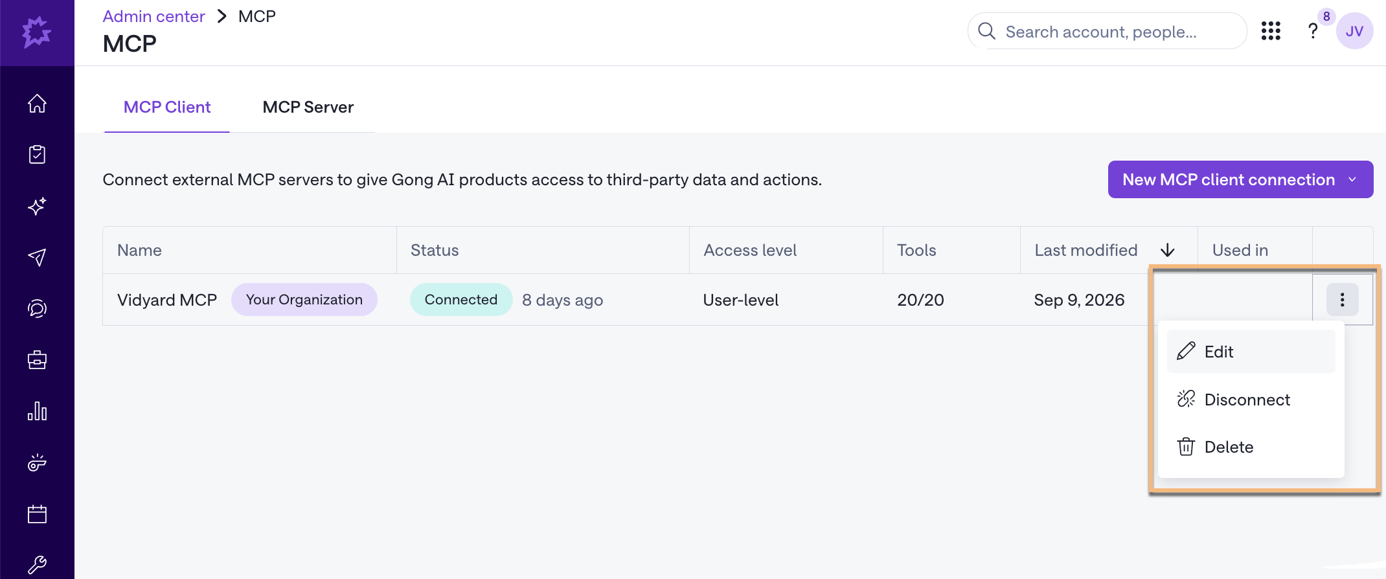
Task: Choose Edit from the row menu
Action: 1251,352
